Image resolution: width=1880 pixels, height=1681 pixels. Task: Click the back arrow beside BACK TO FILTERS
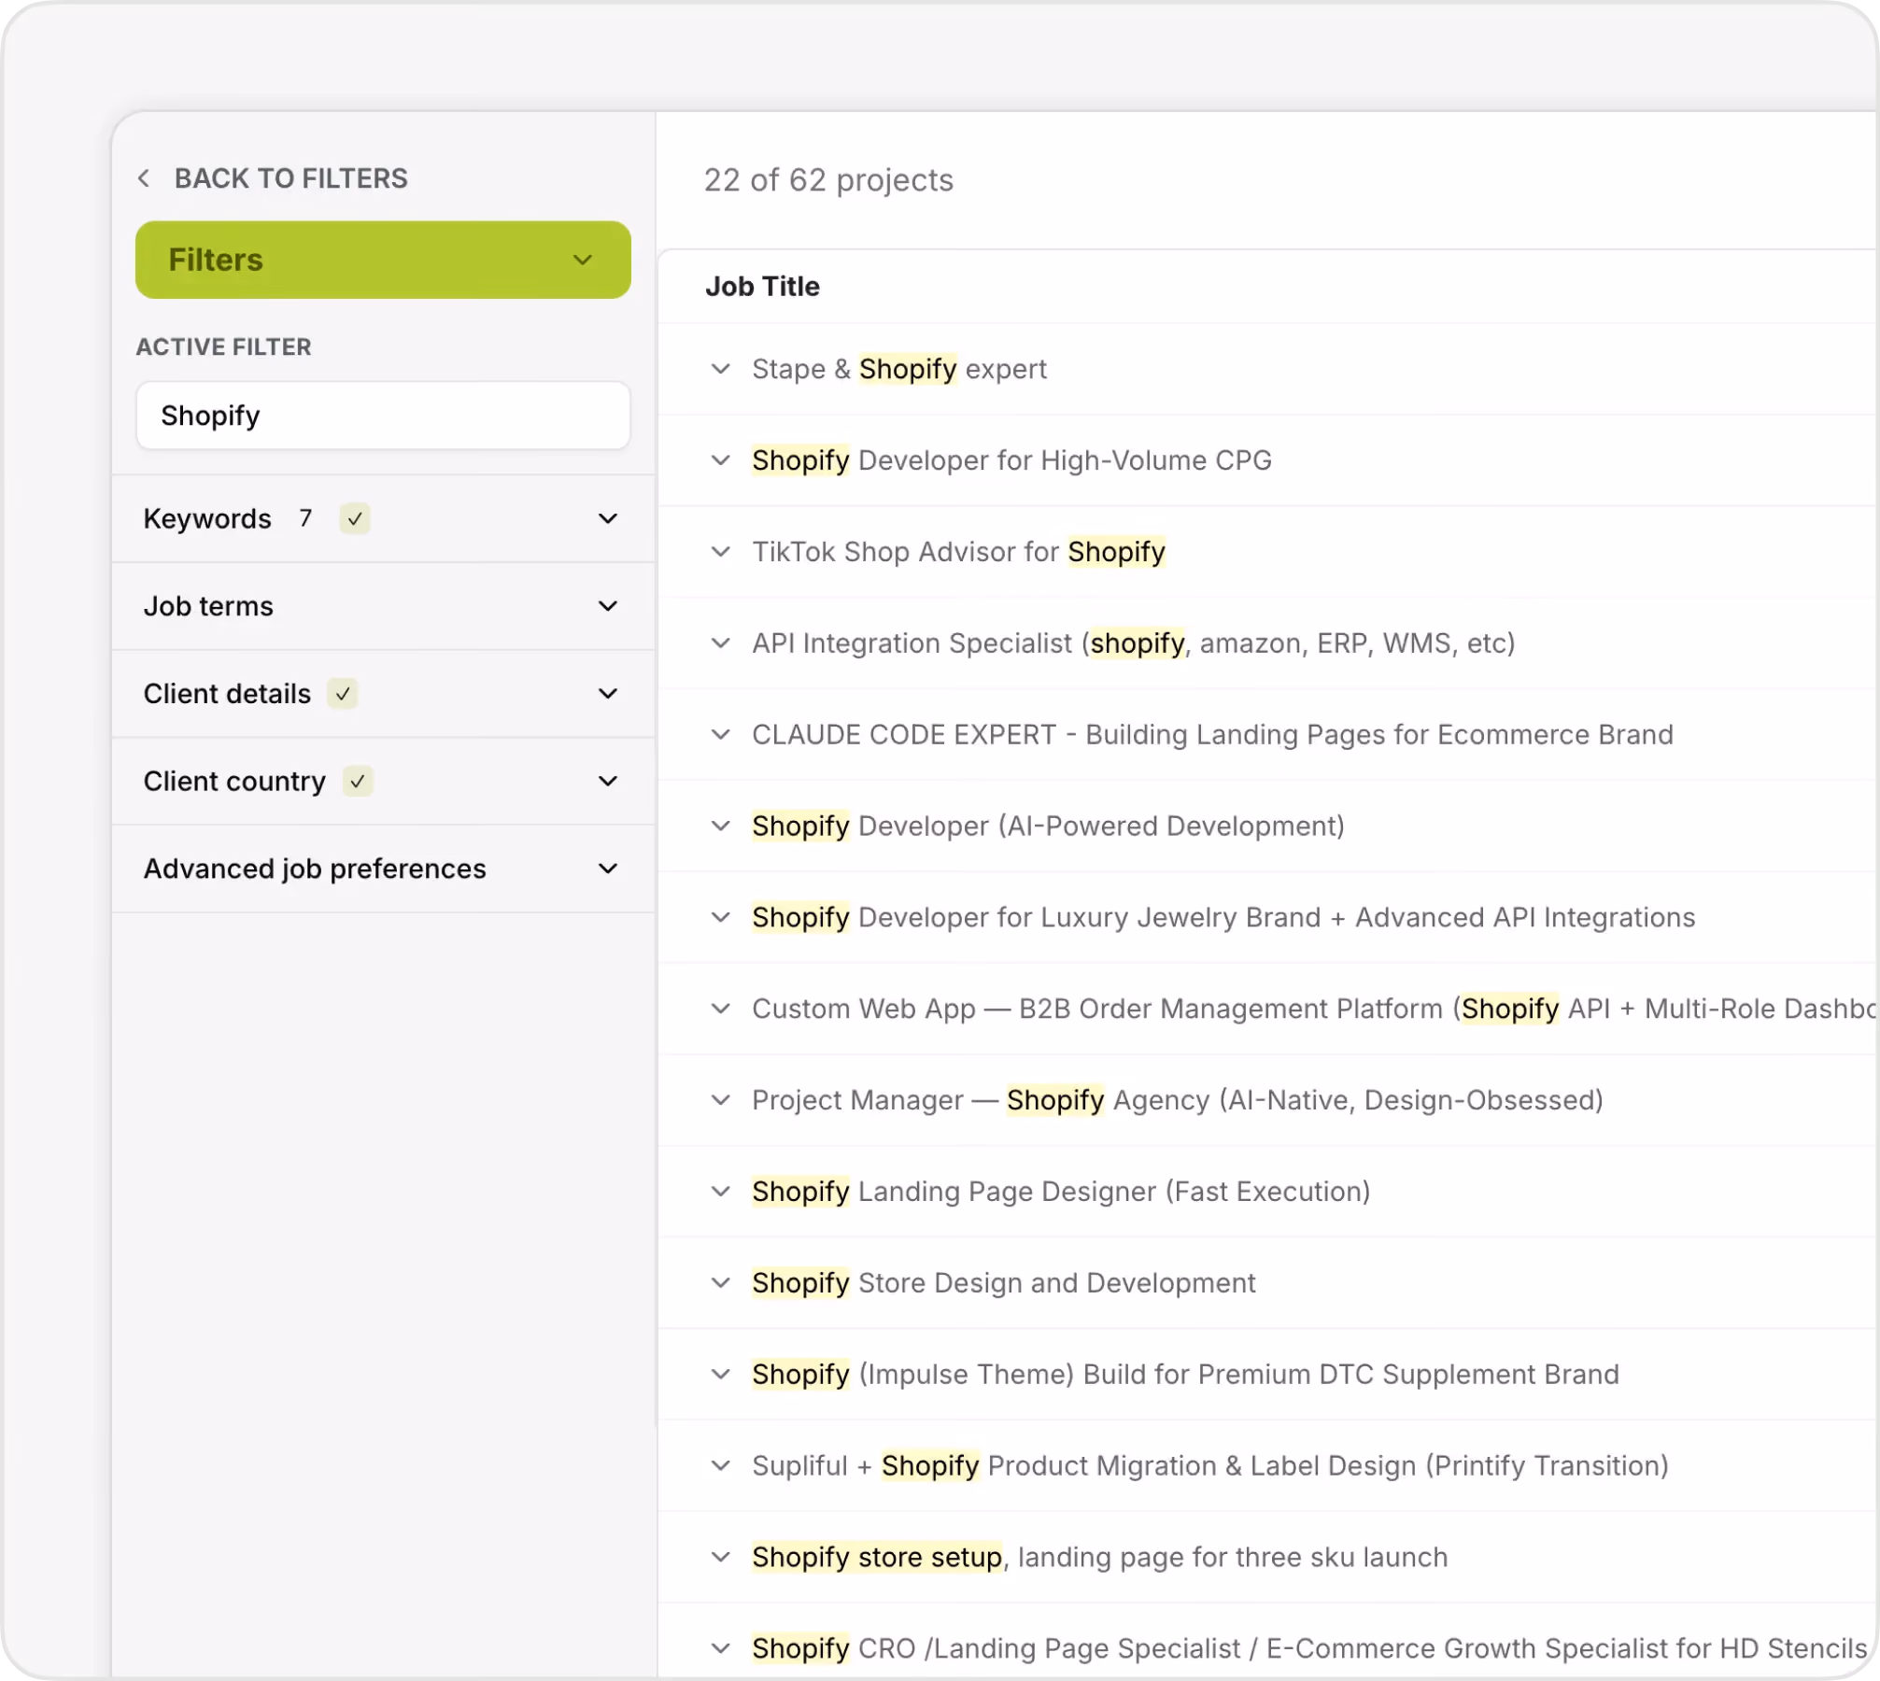click(144, 178)
